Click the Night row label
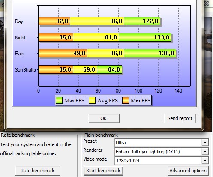The width and height of the screenshot is (213, 177). [x=20, y=38]
